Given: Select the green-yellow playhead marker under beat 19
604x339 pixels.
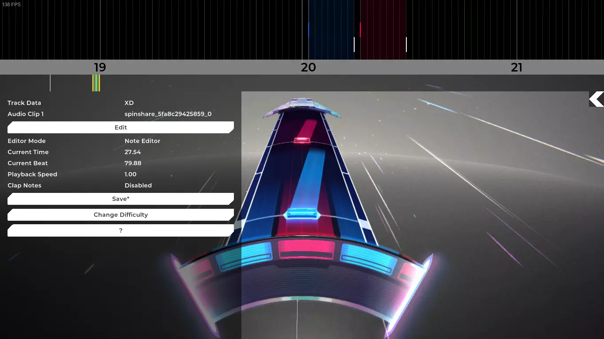Looking at the screenshot, I should (96, 83).
